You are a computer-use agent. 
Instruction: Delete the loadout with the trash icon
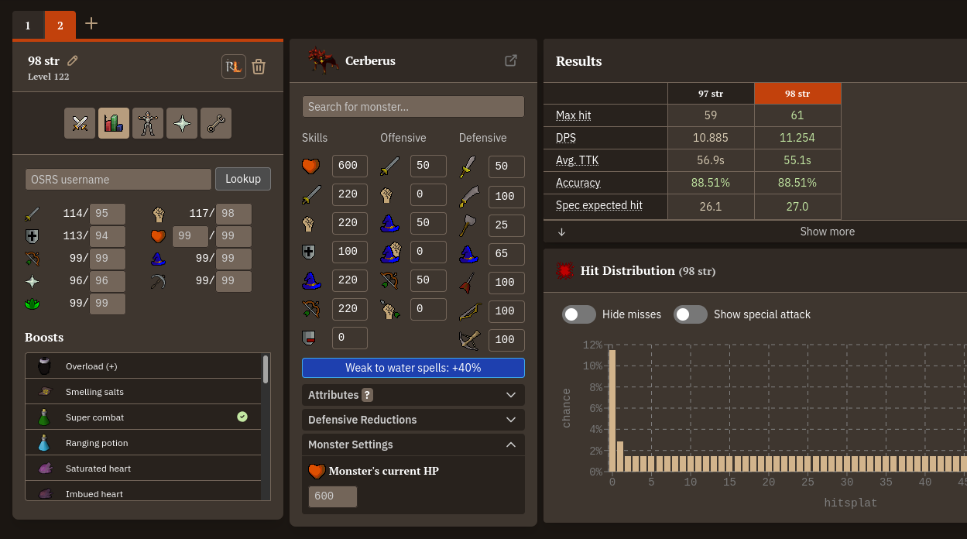point(259,67)
